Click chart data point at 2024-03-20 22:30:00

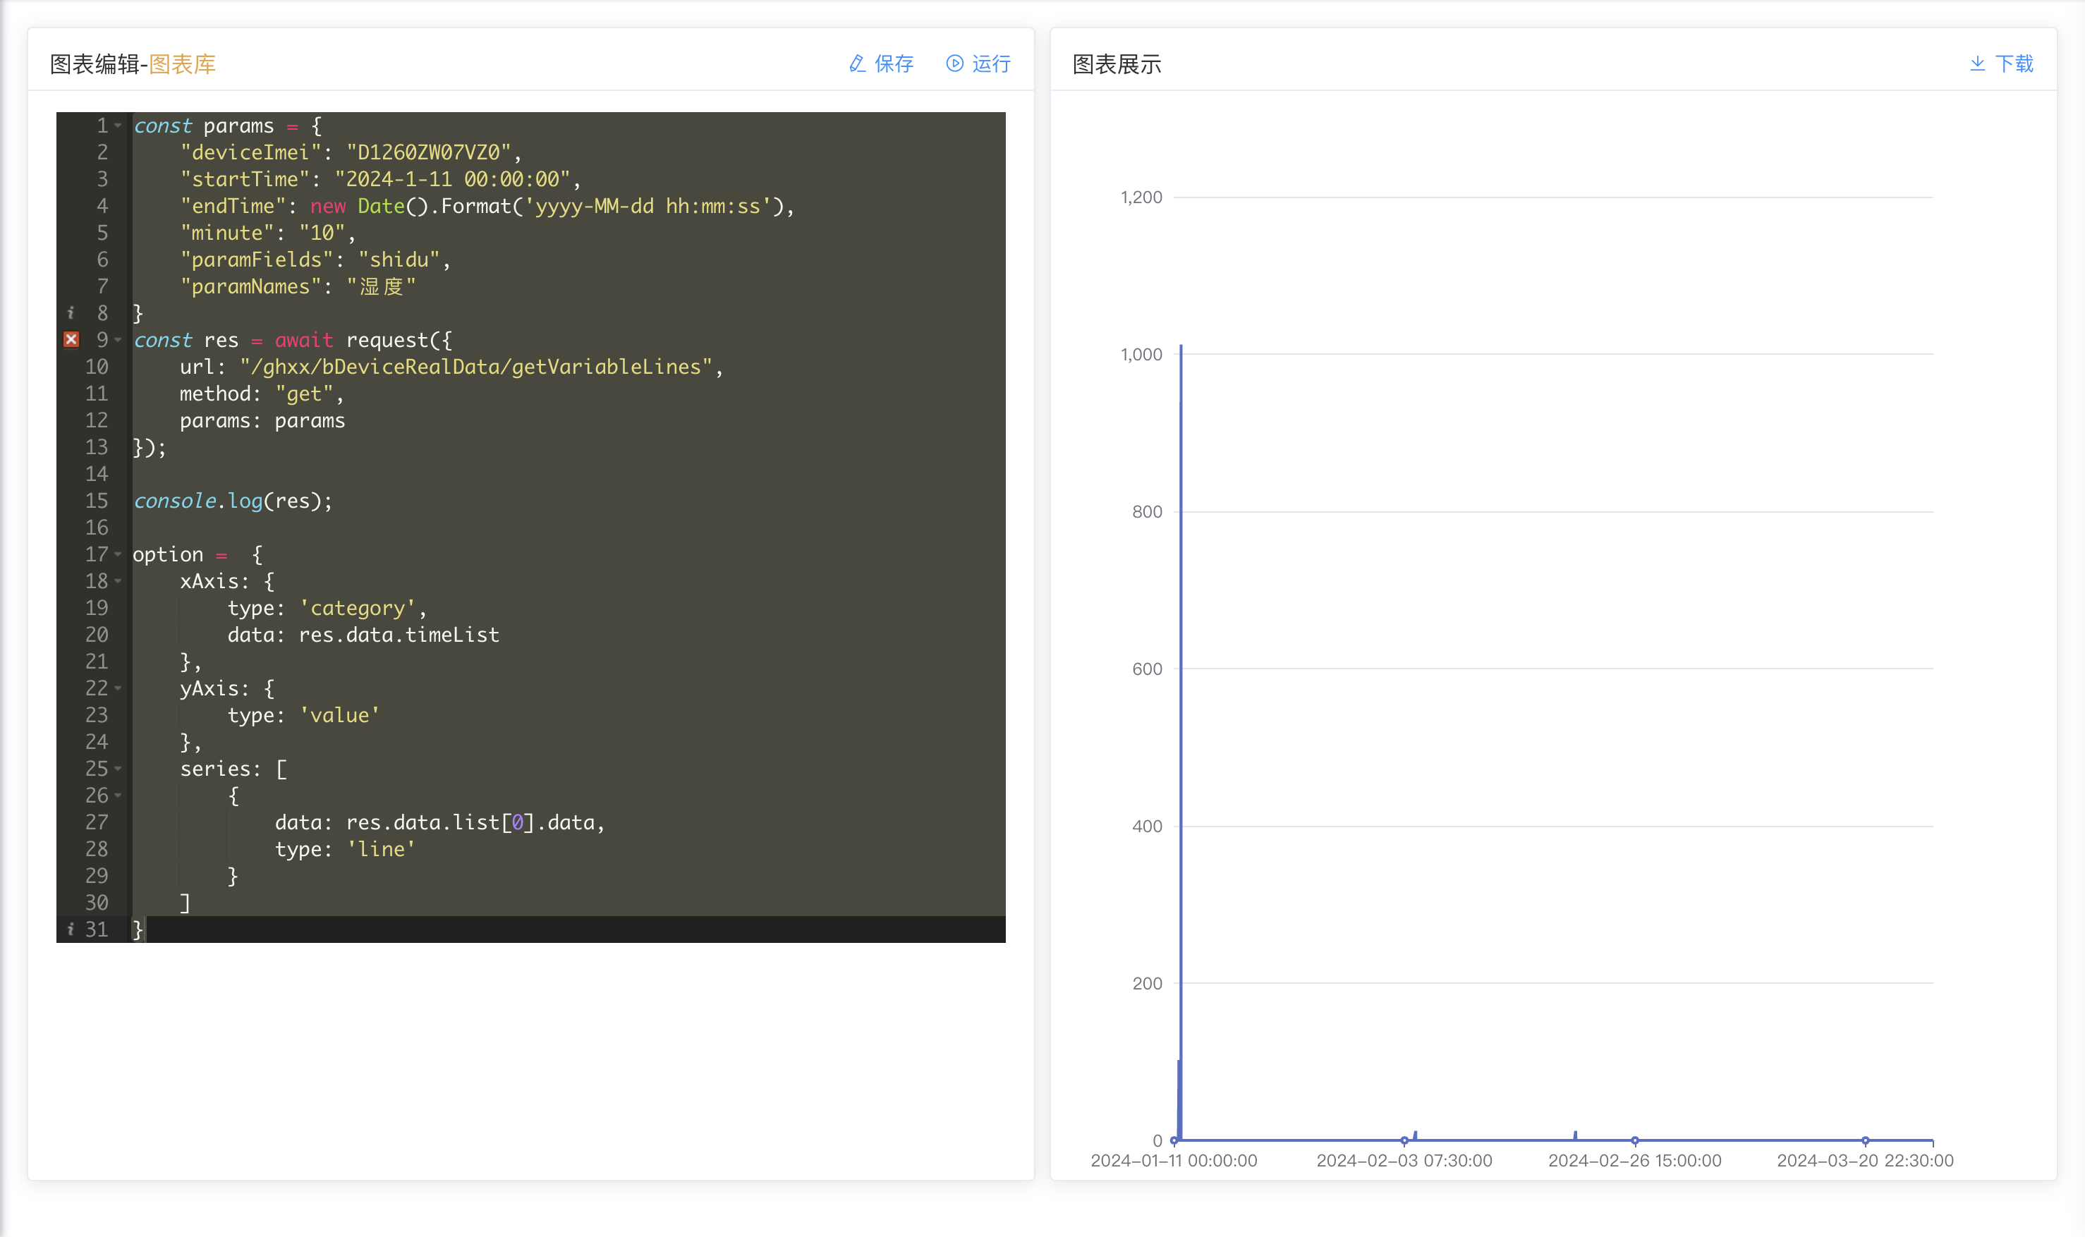point(1866,1140)
